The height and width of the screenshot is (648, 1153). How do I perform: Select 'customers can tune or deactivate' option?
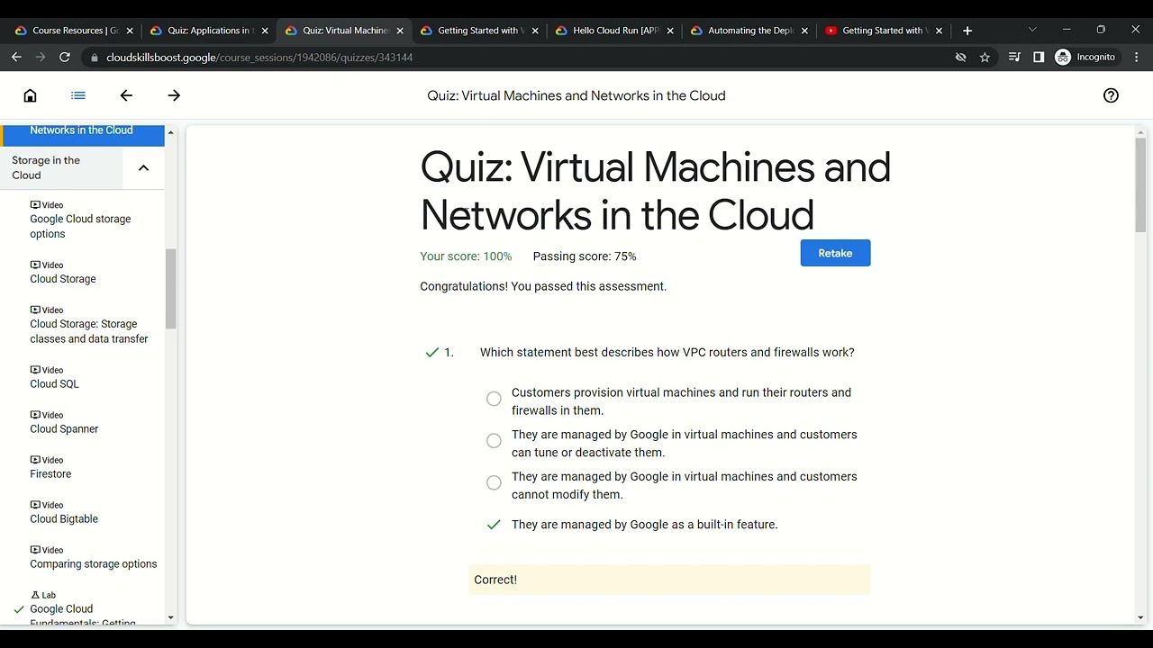[x=494, y=441]
